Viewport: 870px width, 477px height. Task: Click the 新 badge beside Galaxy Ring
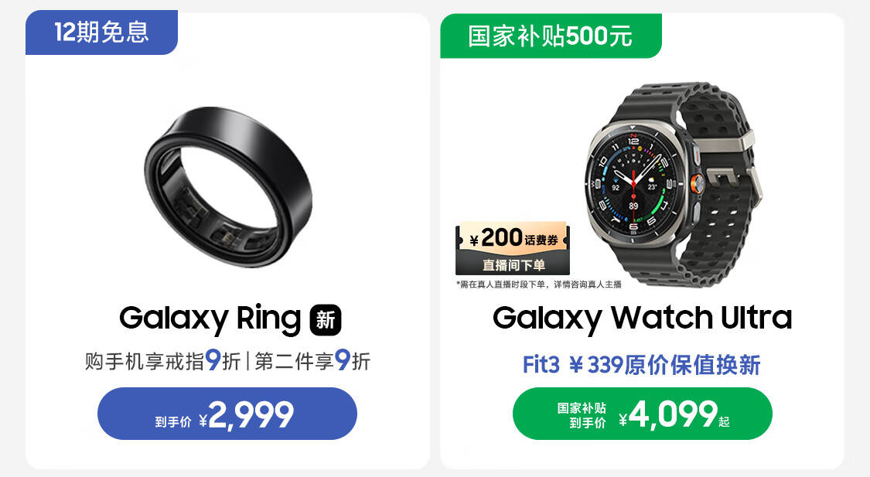pyautogui.click(x=325, y=320)
